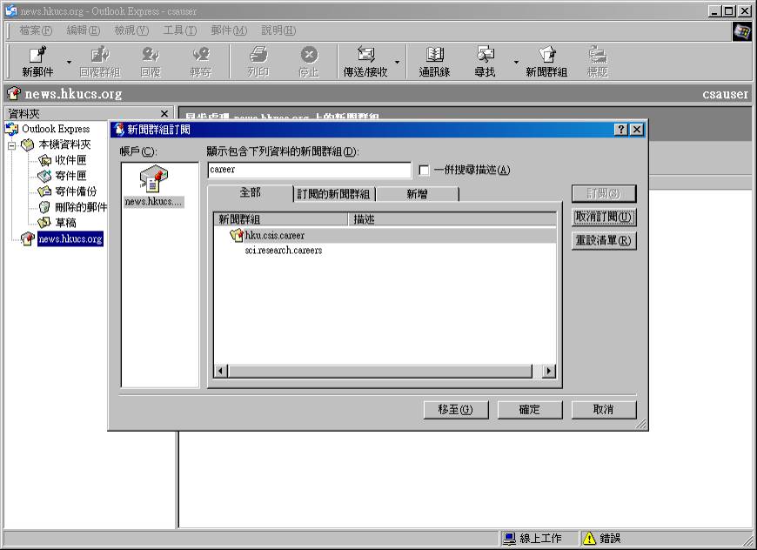Open the 檢視(V) menu
The image size is (757, 550).
(x=131, y=30)
